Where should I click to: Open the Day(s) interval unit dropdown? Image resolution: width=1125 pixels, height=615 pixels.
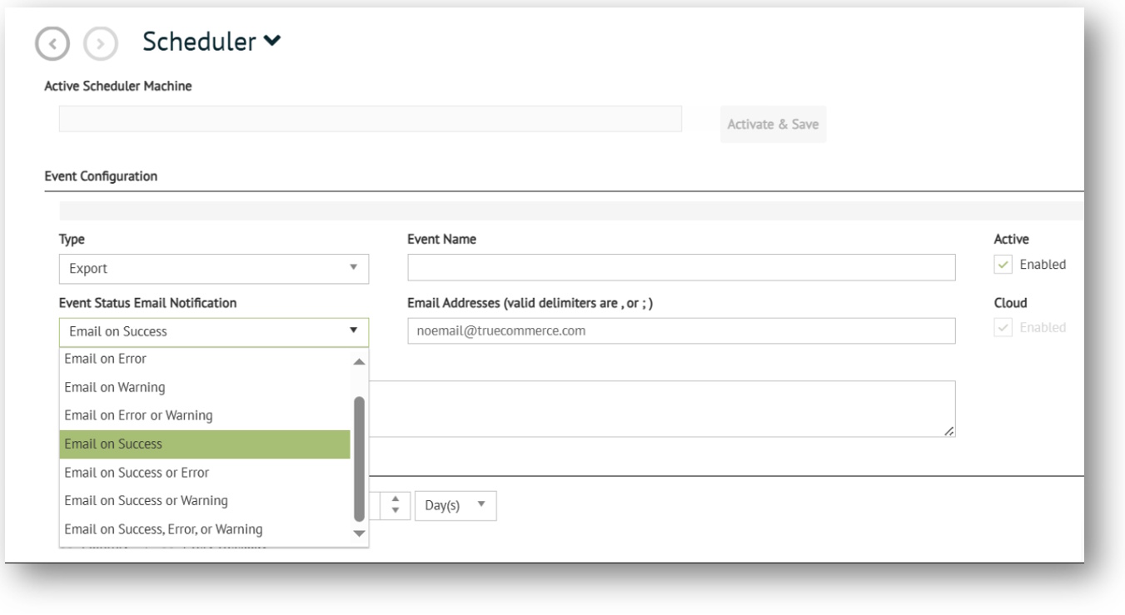pyautogui.click(x=455, y=506)
